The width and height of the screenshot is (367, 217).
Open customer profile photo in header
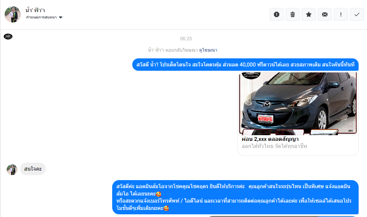click(13, 14)
